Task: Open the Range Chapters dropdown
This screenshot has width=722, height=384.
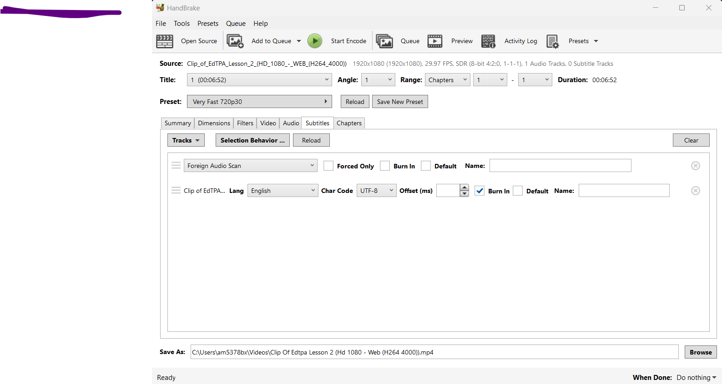Action: (x=447, y=80)
